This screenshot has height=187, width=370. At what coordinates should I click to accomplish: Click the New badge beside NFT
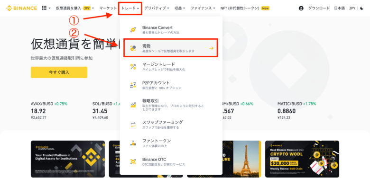coord(265,8)
